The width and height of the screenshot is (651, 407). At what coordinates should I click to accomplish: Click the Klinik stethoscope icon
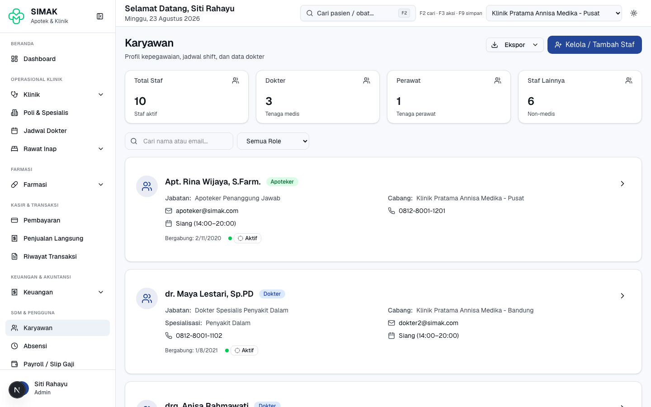14,95
